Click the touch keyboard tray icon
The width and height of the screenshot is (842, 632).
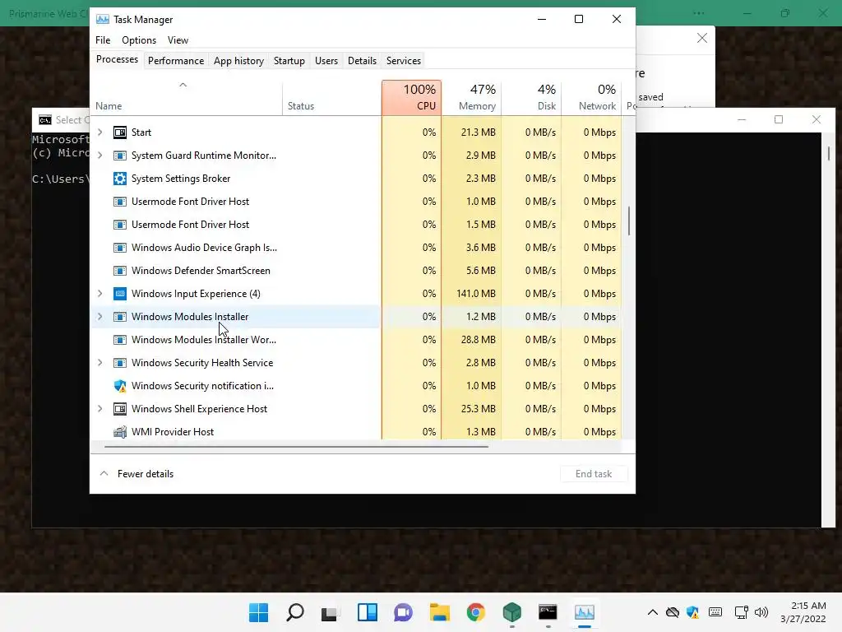pos(715,611)
